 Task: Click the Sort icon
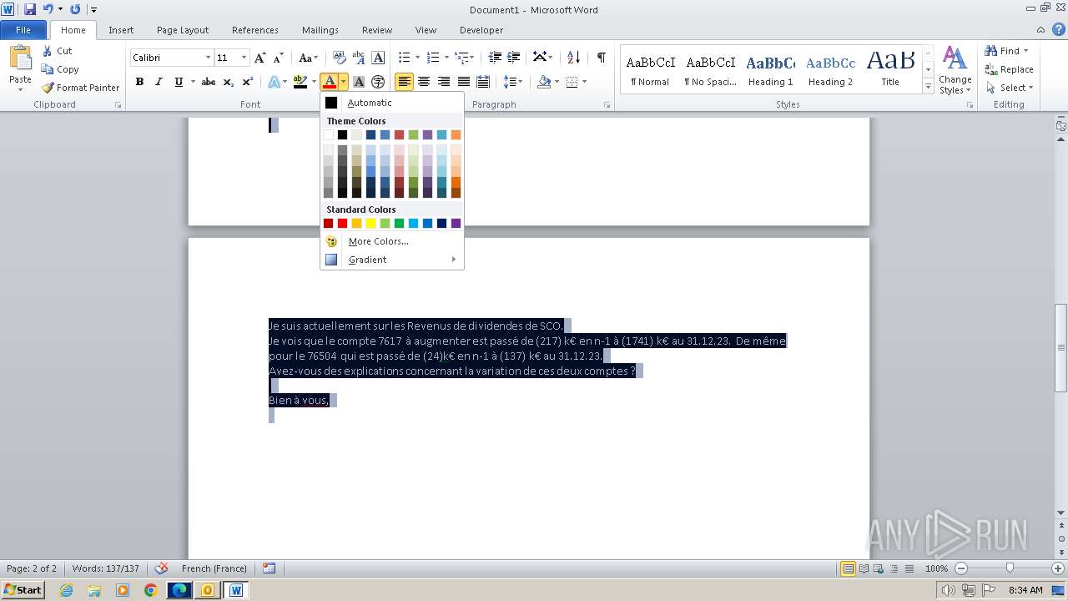tap(573, 58)
